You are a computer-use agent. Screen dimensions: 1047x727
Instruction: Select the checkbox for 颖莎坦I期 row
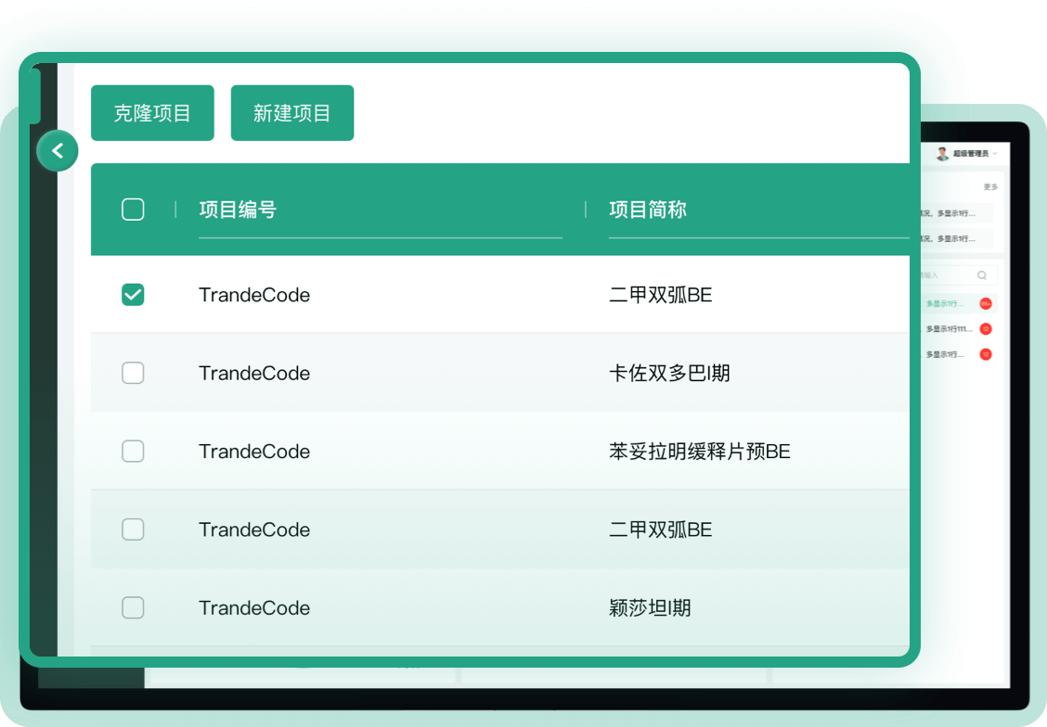[133, 608]
